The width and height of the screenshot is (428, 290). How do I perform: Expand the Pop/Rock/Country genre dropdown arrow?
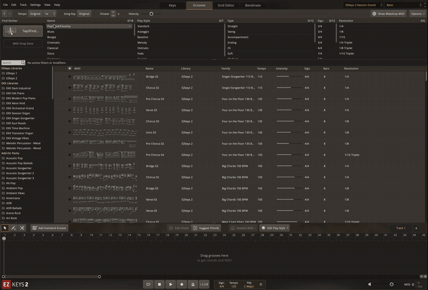(130, 26)
